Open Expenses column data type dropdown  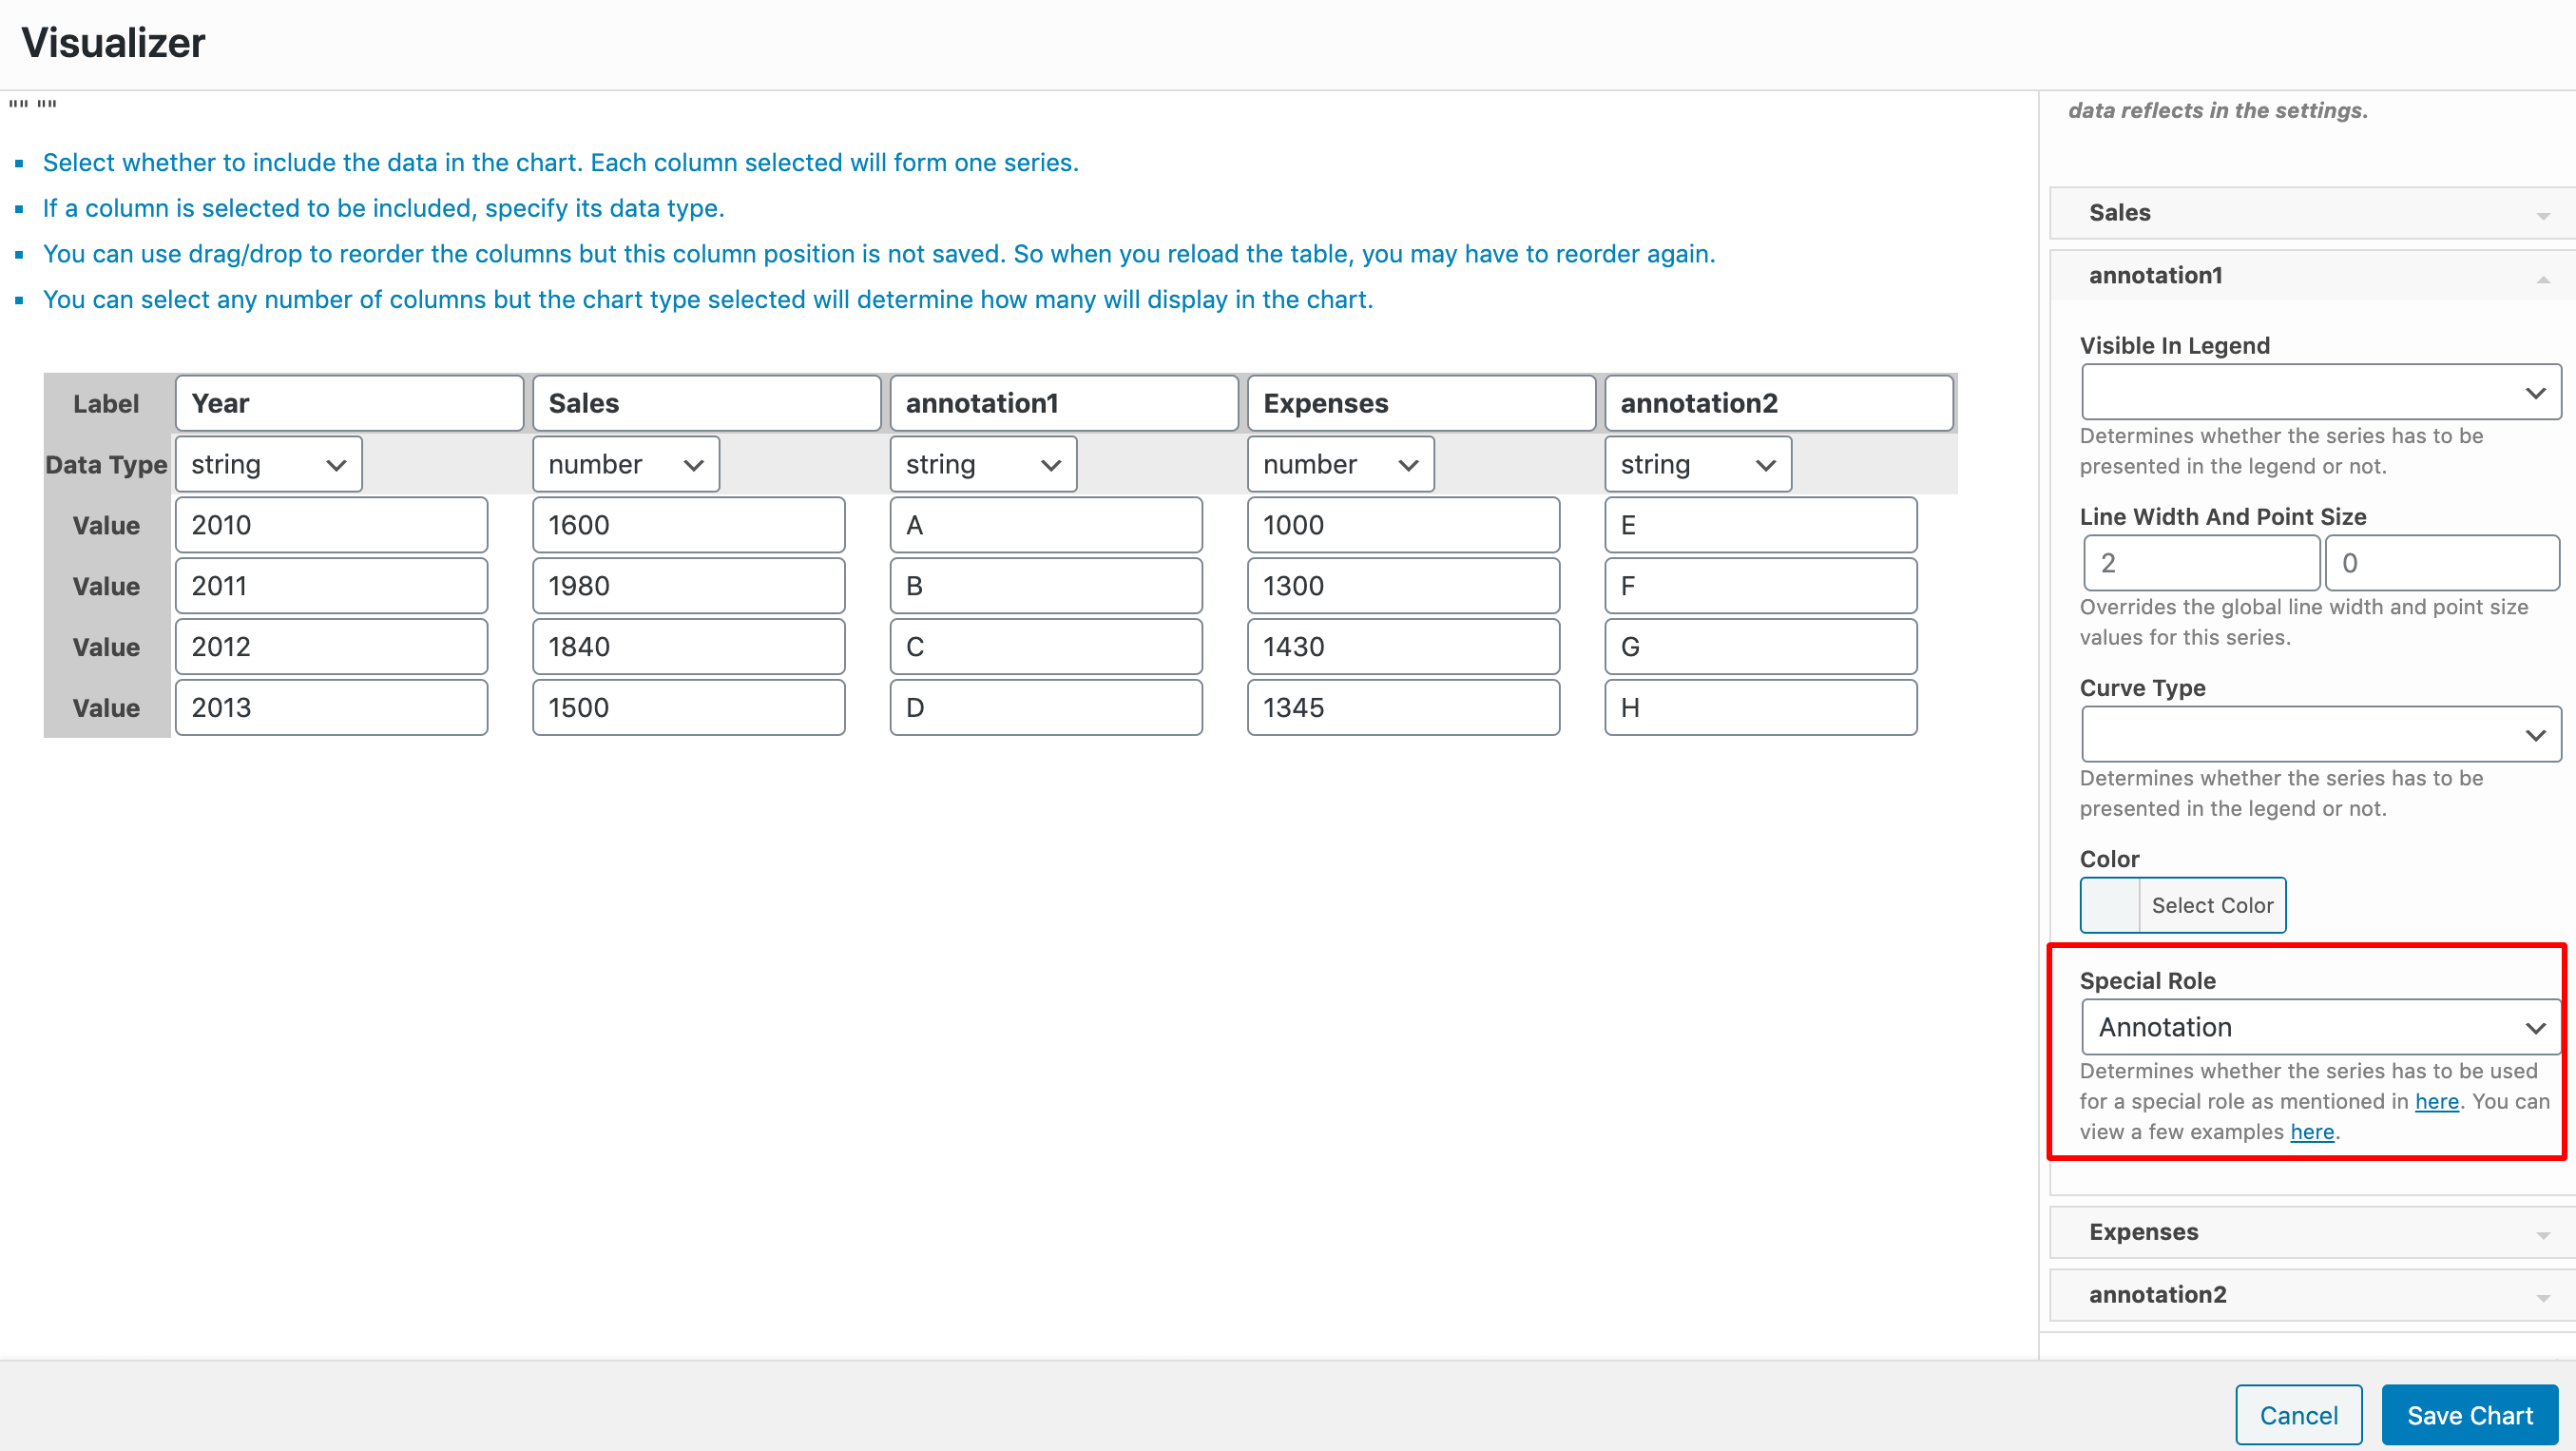pyautogui.click(x=1339, y=464)
